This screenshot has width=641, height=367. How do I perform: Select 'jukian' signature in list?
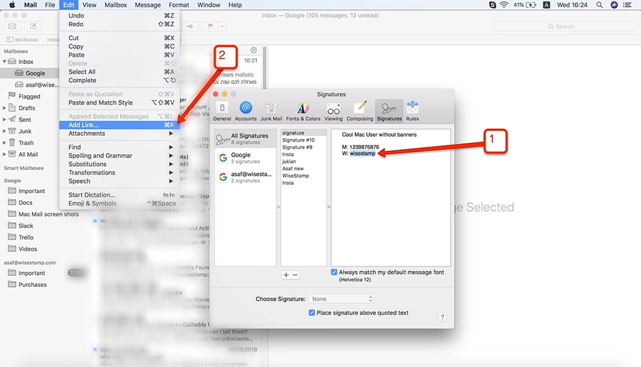[x=303, y=161]
